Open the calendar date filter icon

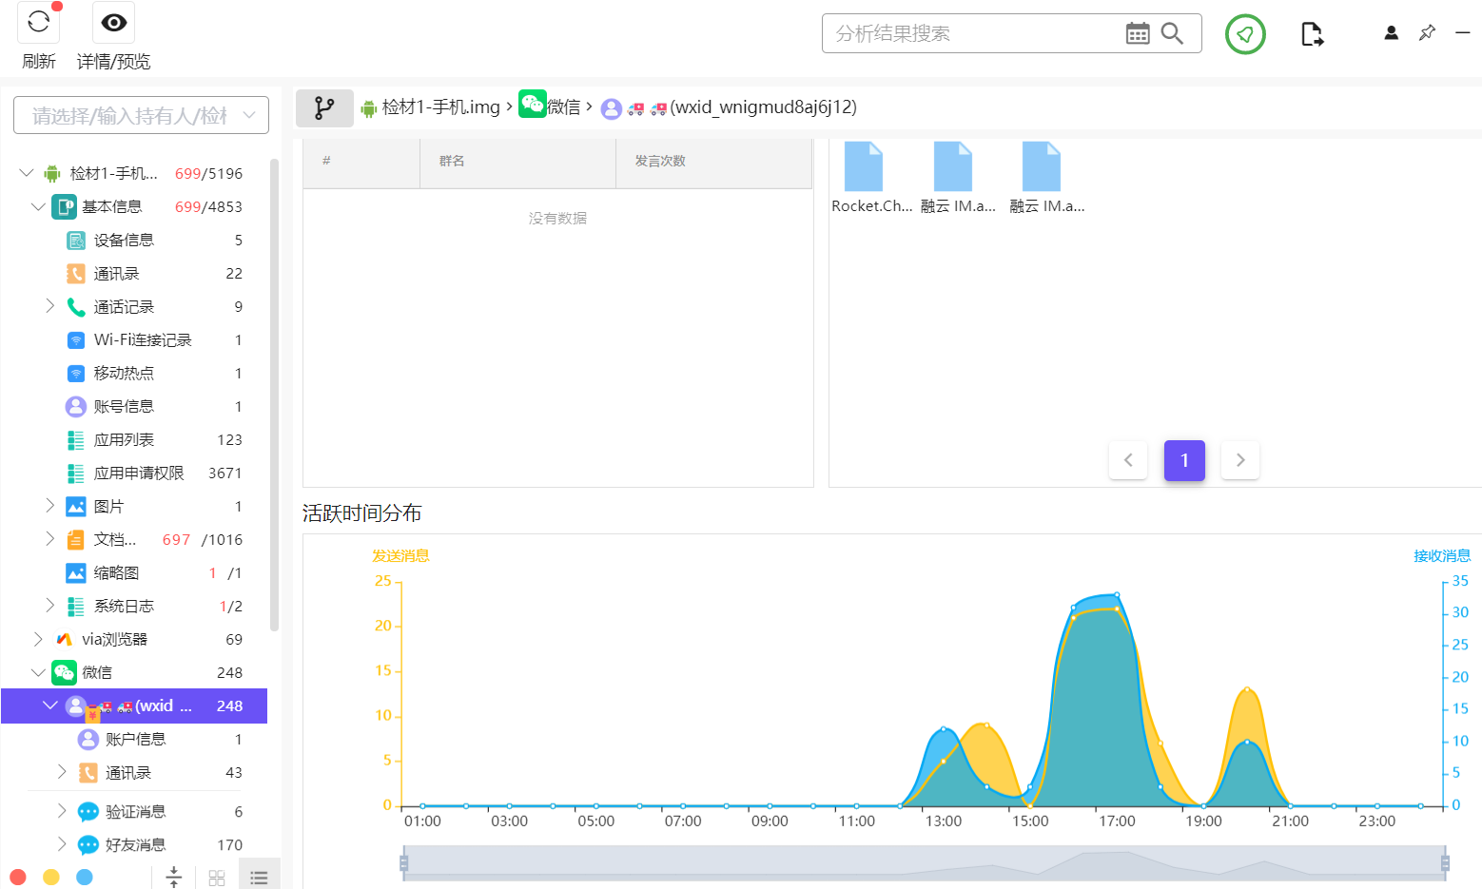tap(1138, 33)
